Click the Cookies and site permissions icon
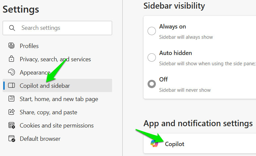This screenshot has height=156, width=256. pos(12,126)
